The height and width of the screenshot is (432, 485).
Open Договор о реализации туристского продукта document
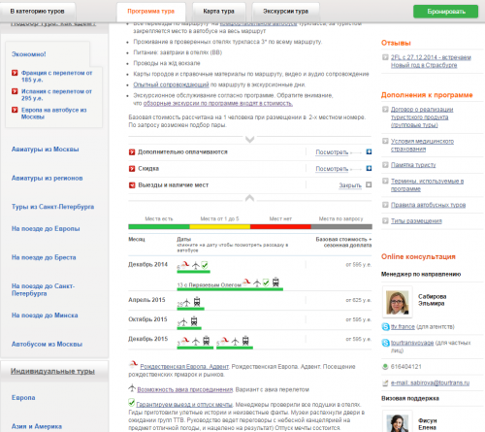tap(422, 117)
